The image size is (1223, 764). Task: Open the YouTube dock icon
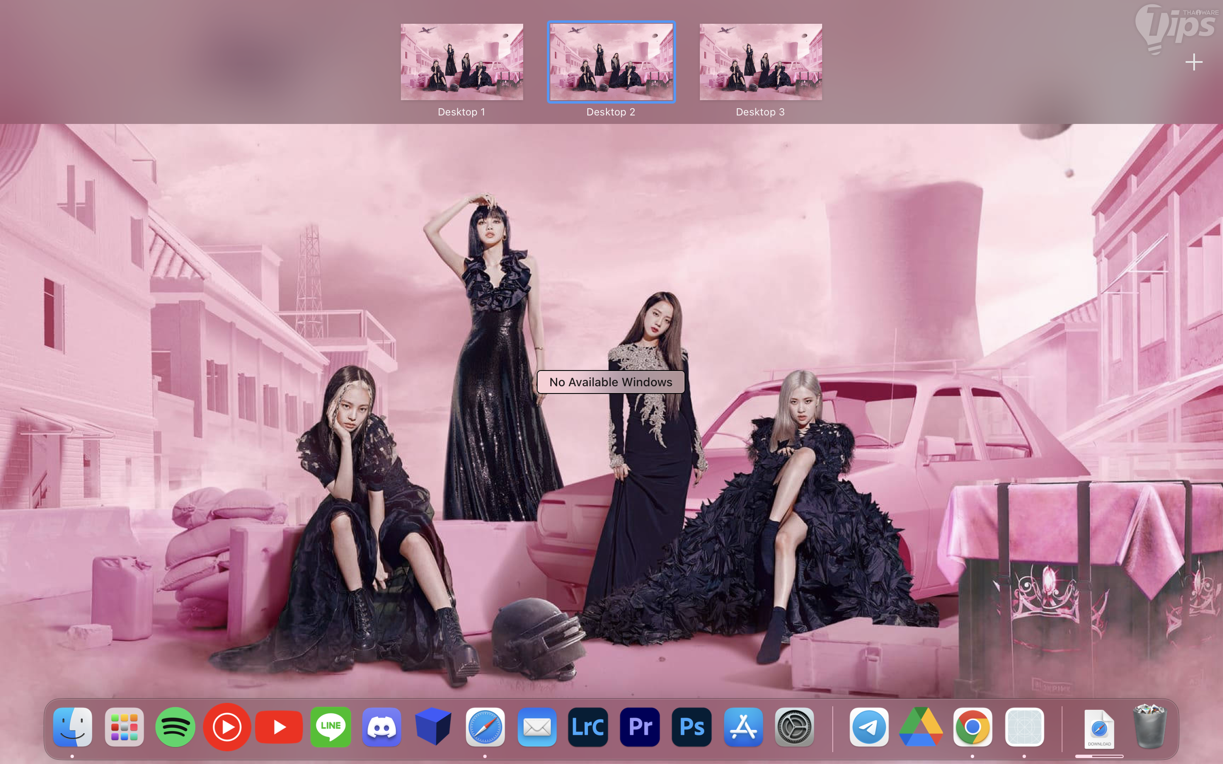click(279, 727)
